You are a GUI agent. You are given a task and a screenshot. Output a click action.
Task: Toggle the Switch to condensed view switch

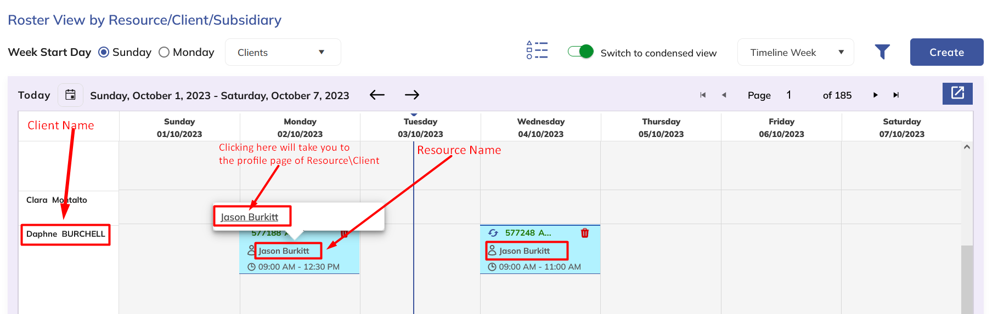click(x=580, y=52)
